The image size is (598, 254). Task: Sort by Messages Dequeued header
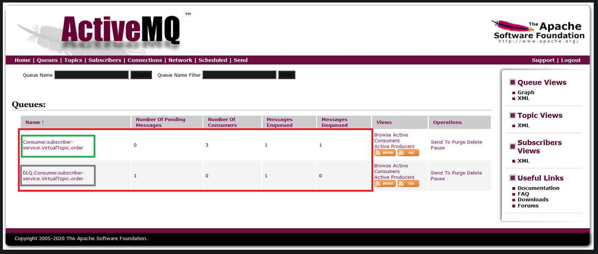[x=334, y=123]
